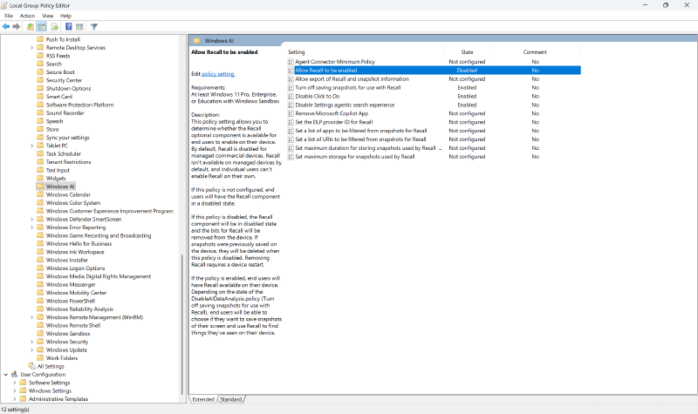This screenshot has height=414, width=698.
Task: Toggle Show/Hide Action Pane toolbar icon
Action: pyautogui.click(x=79, y=27)
